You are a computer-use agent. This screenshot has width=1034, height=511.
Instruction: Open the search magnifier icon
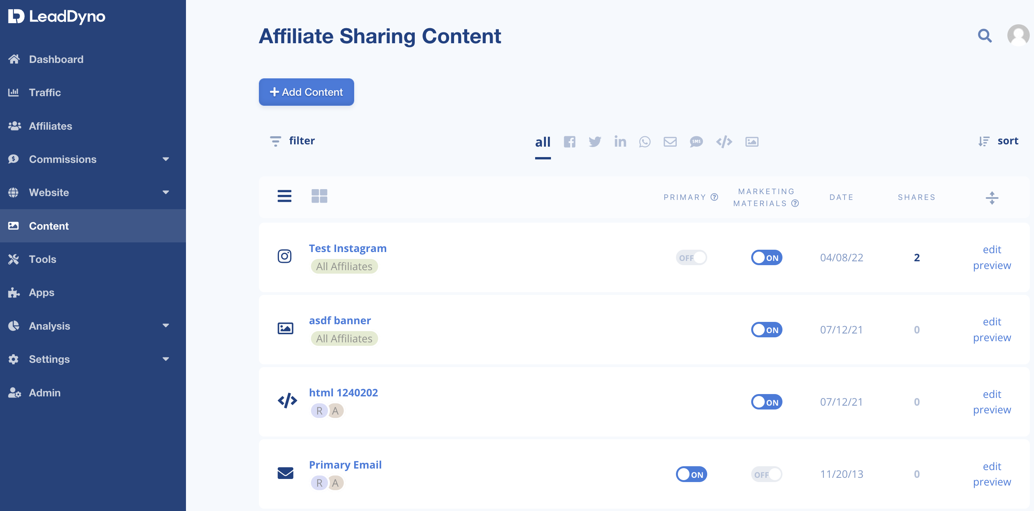(x=985, y=36)
